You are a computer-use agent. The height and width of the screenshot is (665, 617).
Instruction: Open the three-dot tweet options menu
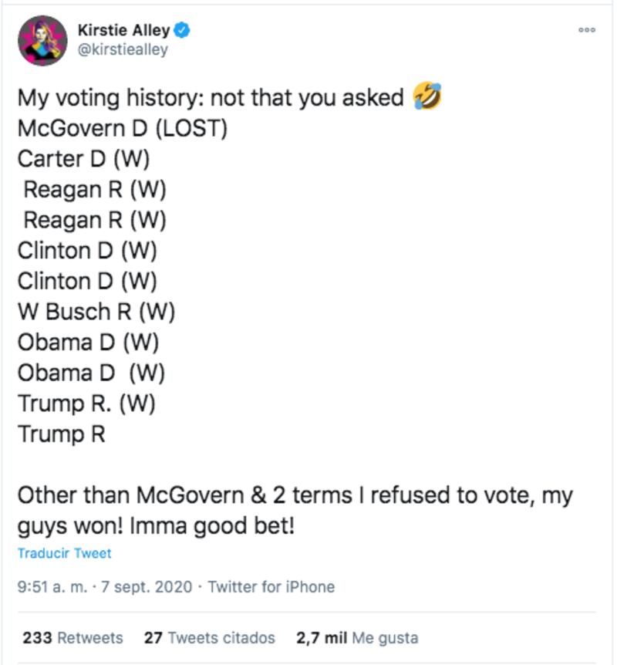[587, 29]
